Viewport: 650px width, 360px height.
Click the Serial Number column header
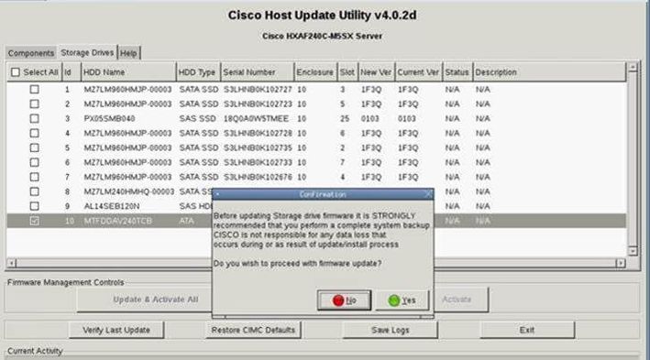click(x=258, y=72)
